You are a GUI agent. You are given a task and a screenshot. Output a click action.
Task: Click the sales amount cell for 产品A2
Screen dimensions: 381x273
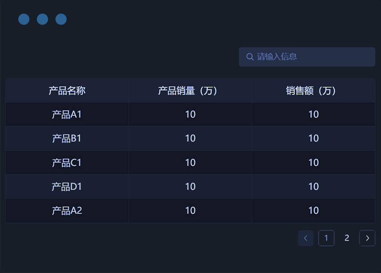pyautogui.click(x=313, y=211)
